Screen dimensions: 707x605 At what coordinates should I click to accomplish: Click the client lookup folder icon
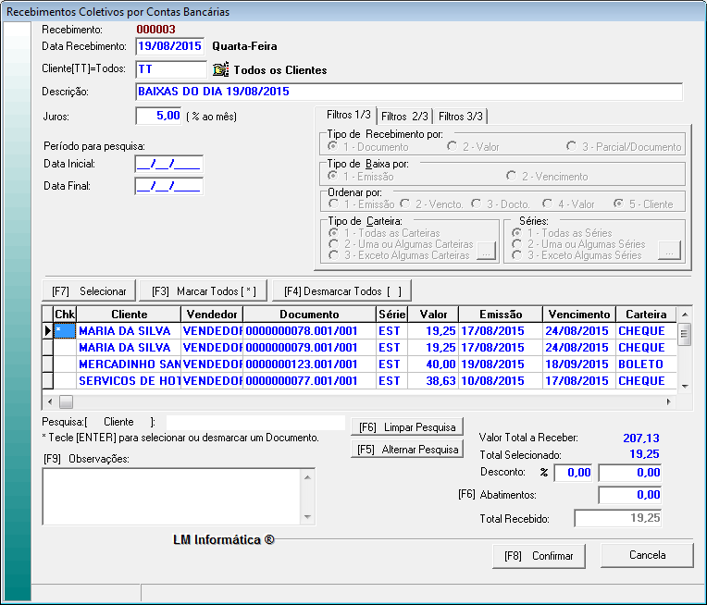(x=220, y=69)
